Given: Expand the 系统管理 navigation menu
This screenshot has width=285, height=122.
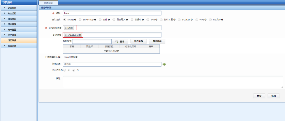Looking at the screenshot, I should pyautogui.click(x=18, y=46).
